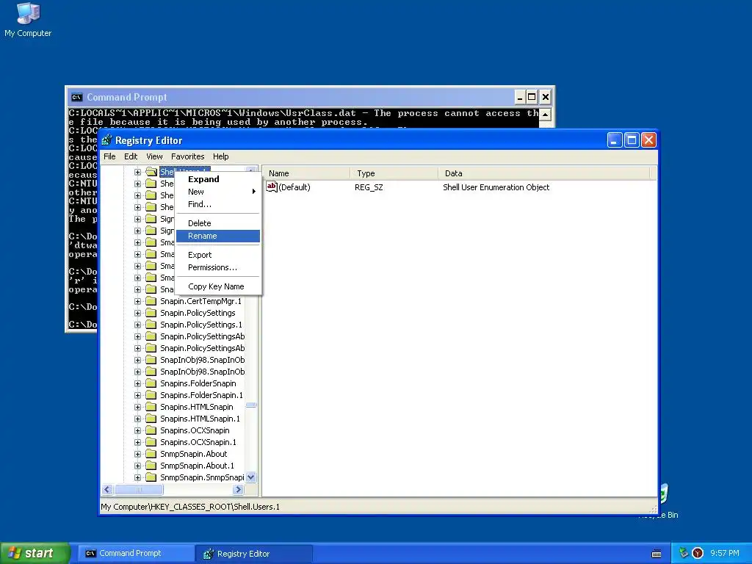
Task: Click Command Prompt title bar icon
Action: (76, 98)
